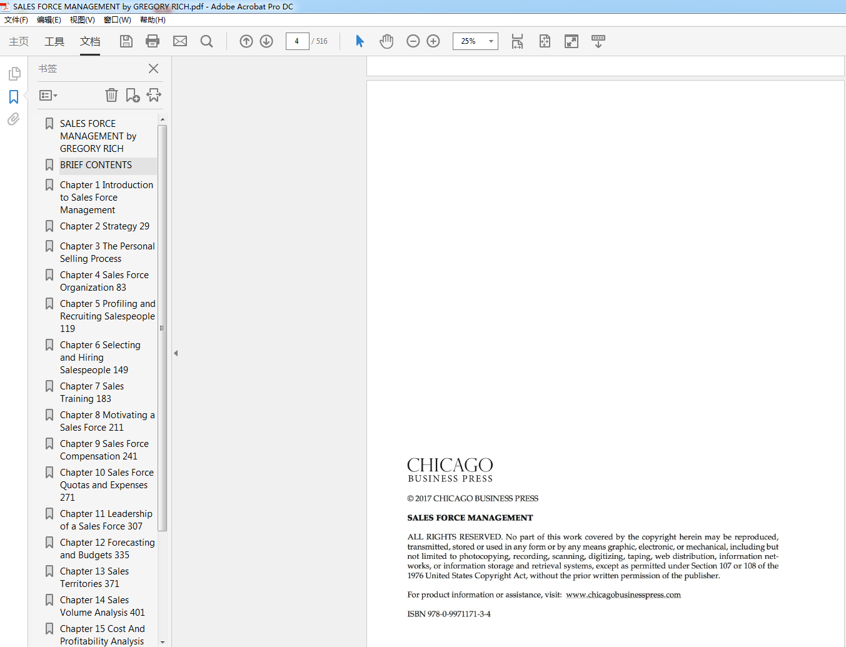Open the 文件(F) menu
The height and width of the screenshot is (647, 846).
coord(16,20)
